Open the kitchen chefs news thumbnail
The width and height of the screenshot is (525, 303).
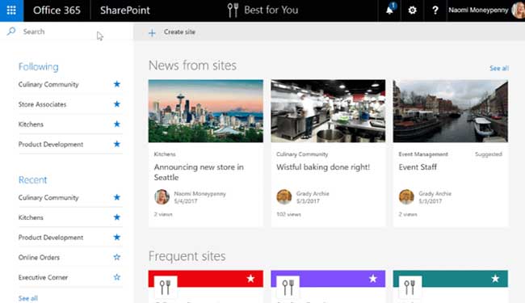[x=328, y=111]
